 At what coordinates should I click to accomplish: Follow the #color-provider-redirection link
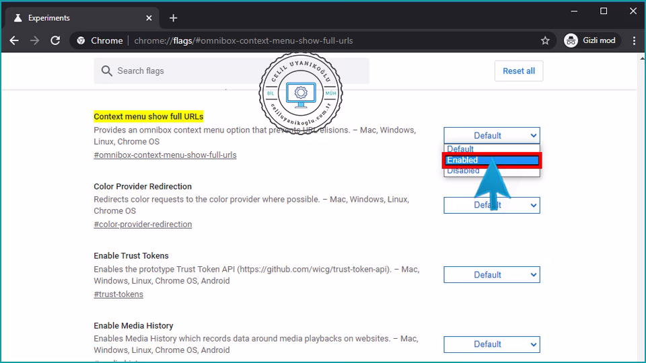click(143, 225)
